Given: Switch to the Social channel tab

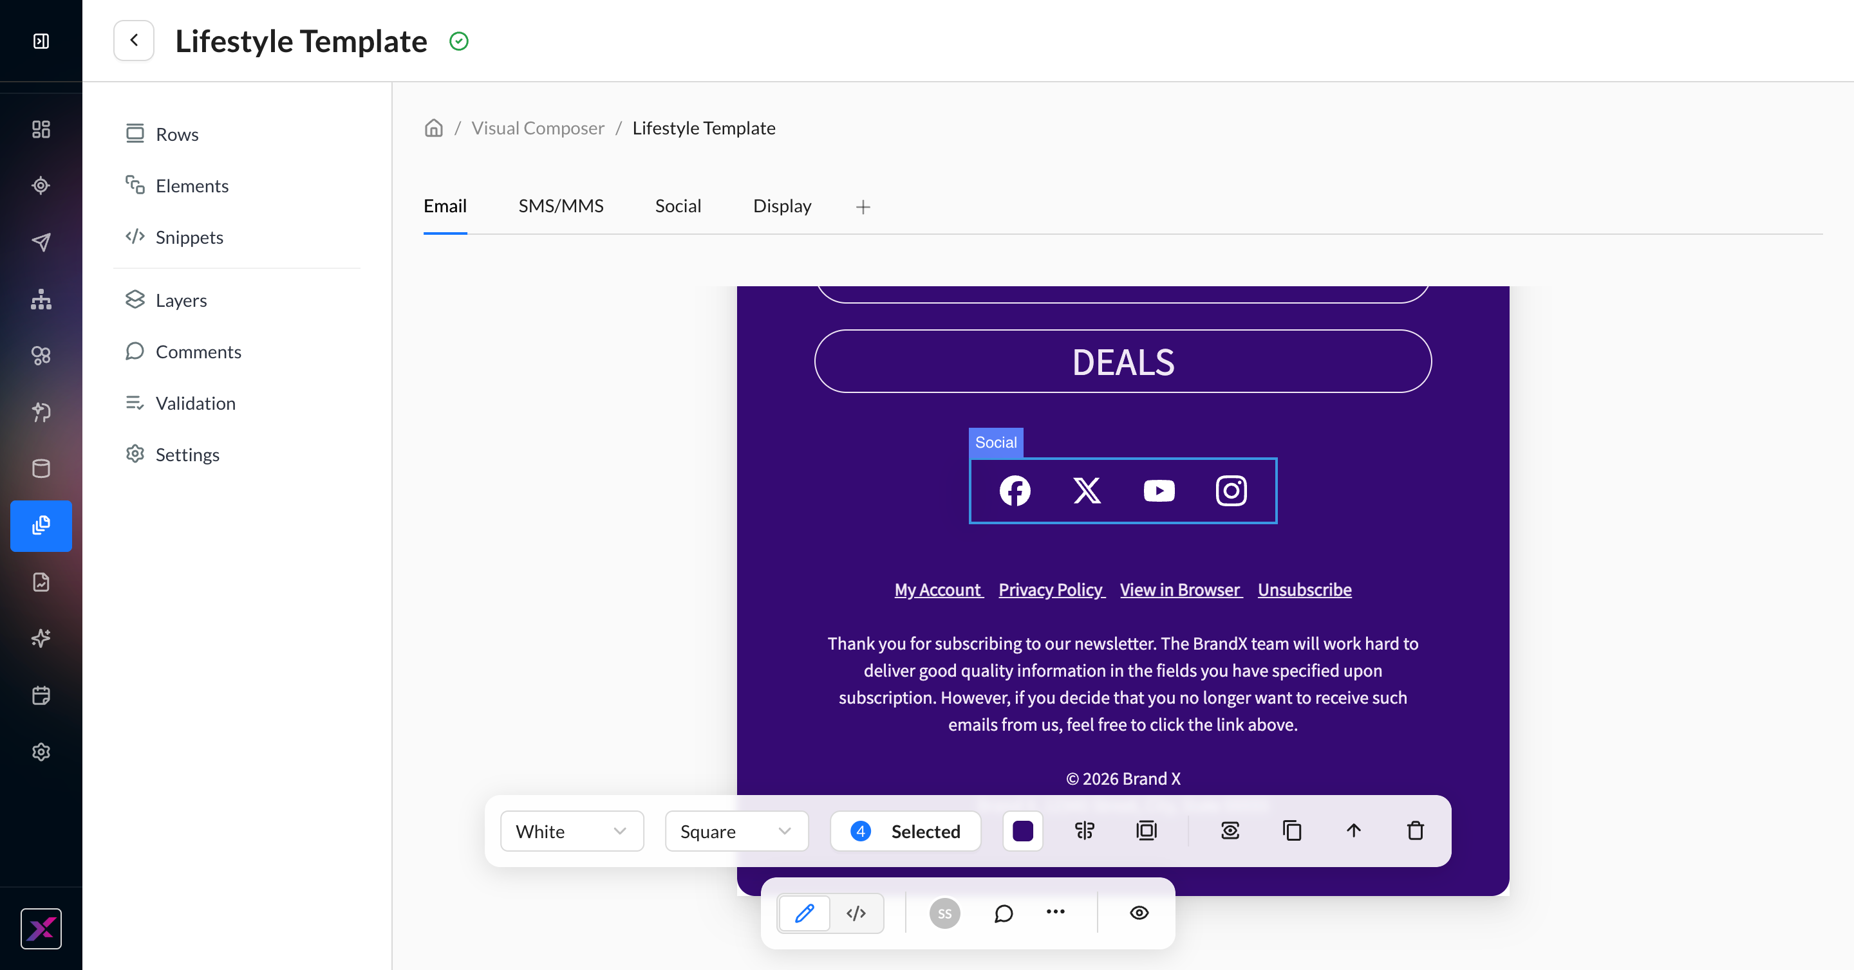Looking at the screenshot, I should click(x=678, y=206).
